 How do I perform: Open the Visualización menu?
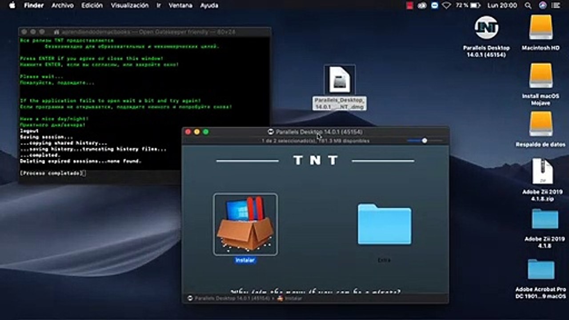tap(130, 5)
